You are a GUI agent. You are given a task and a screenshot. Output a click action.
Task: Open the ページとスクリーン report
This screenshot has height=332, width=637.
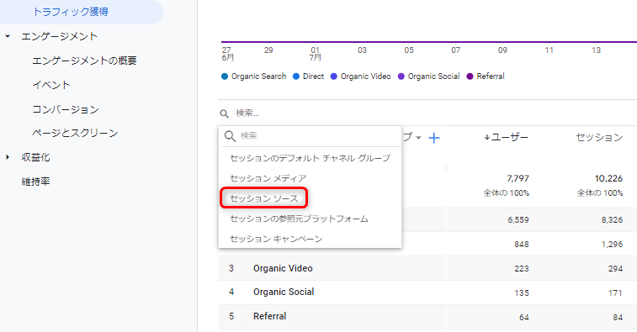[75, 133]
